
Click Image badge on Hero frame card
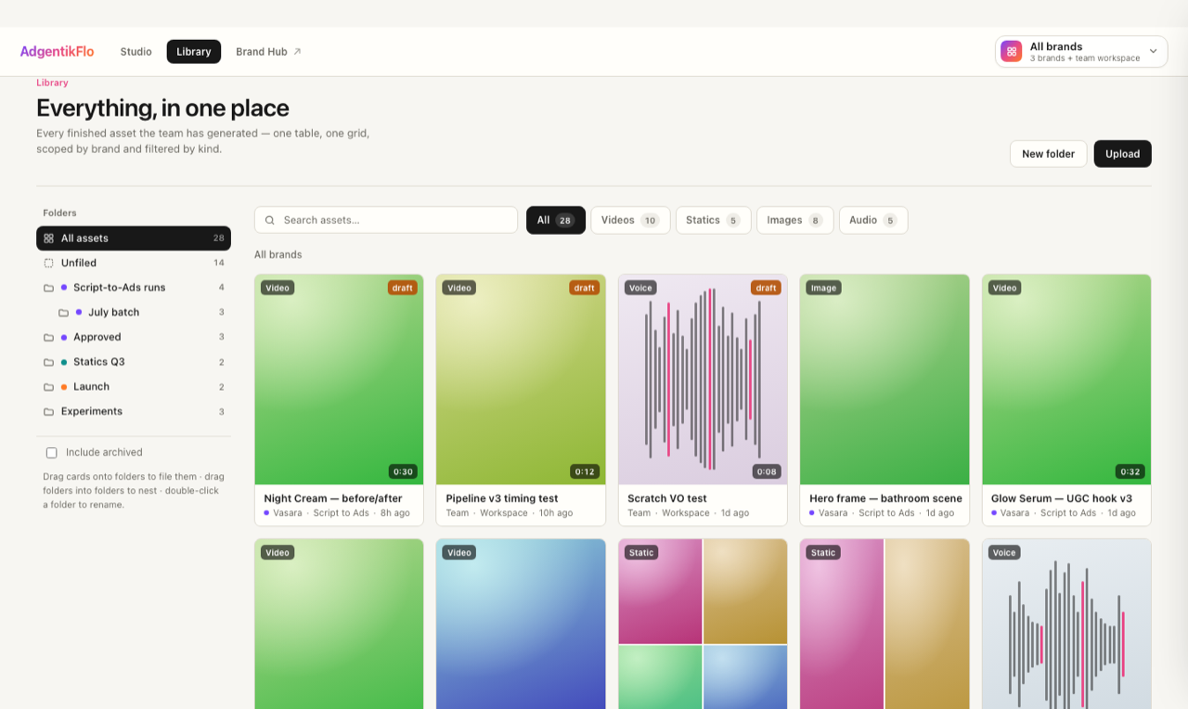(x=824, y=288)
